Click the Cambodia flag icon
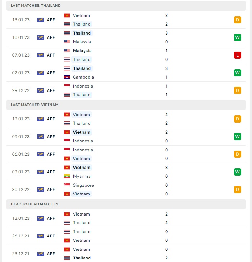Screen dimensions: 252x262 (67, 77)
